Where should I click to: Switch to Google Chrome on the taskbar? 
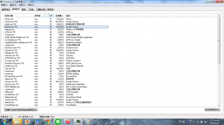pos(48,122)
